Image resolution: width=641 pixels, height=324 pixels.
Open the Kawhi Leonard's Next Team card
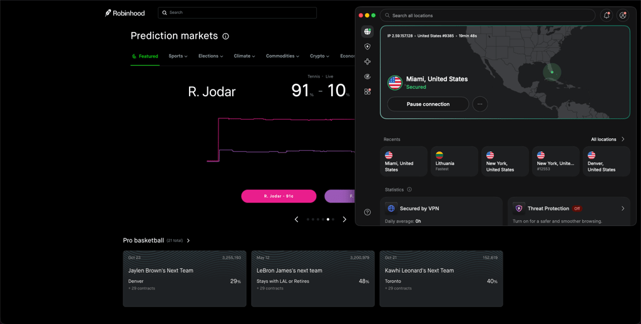click(x=441, y=278)
